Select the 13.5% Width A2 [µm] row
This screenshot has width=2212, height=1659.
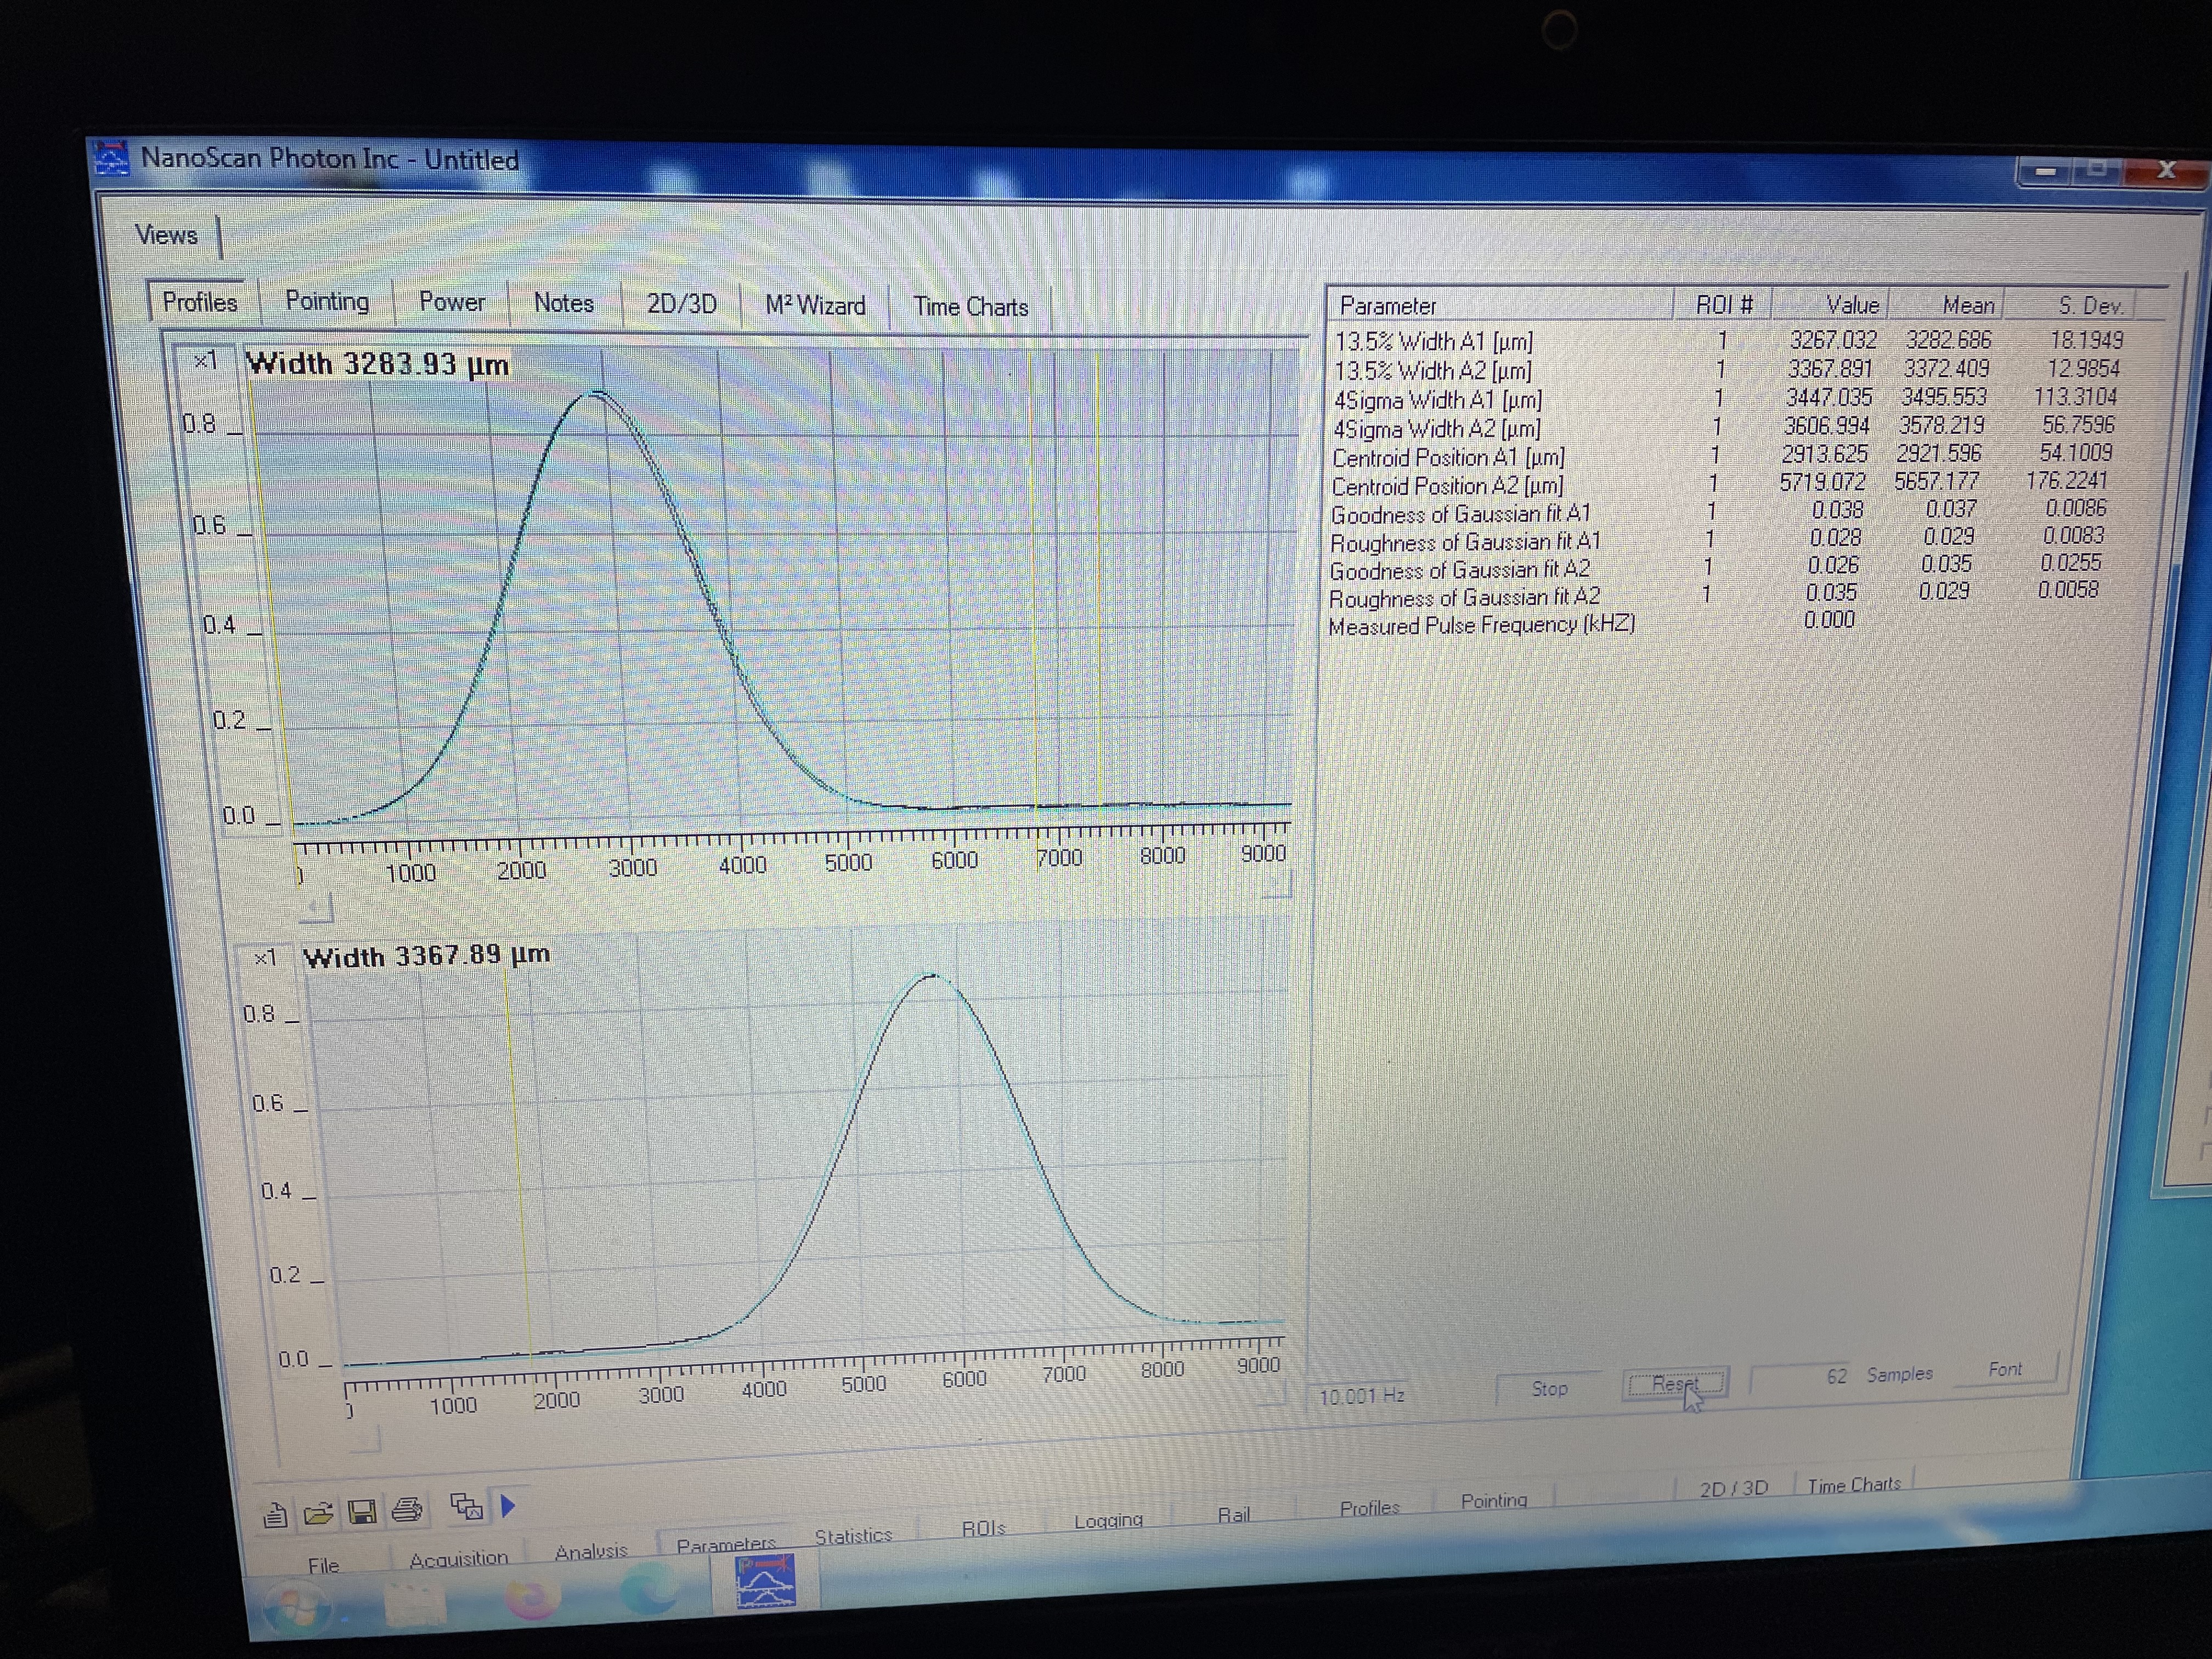(1730, 370)
